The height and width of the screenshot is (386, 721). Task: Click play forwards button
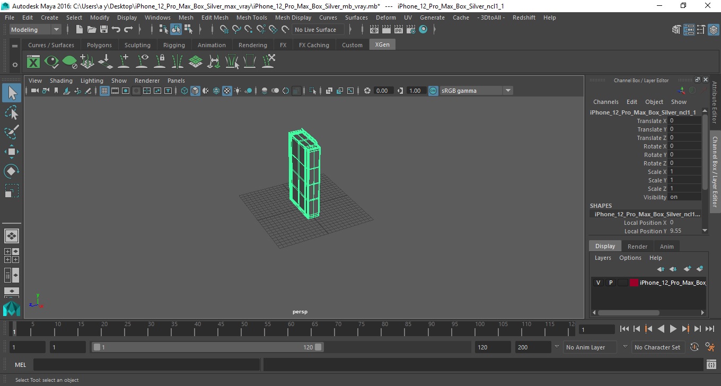point(673,329)
